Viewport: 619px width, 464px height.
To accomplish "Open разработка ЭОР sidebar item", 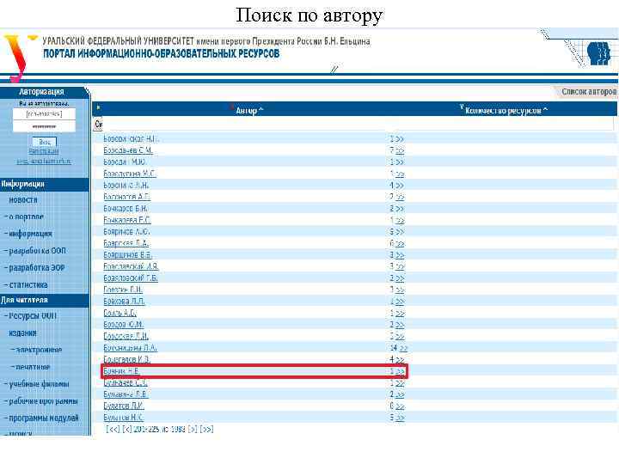I will [x=37, y=267].
